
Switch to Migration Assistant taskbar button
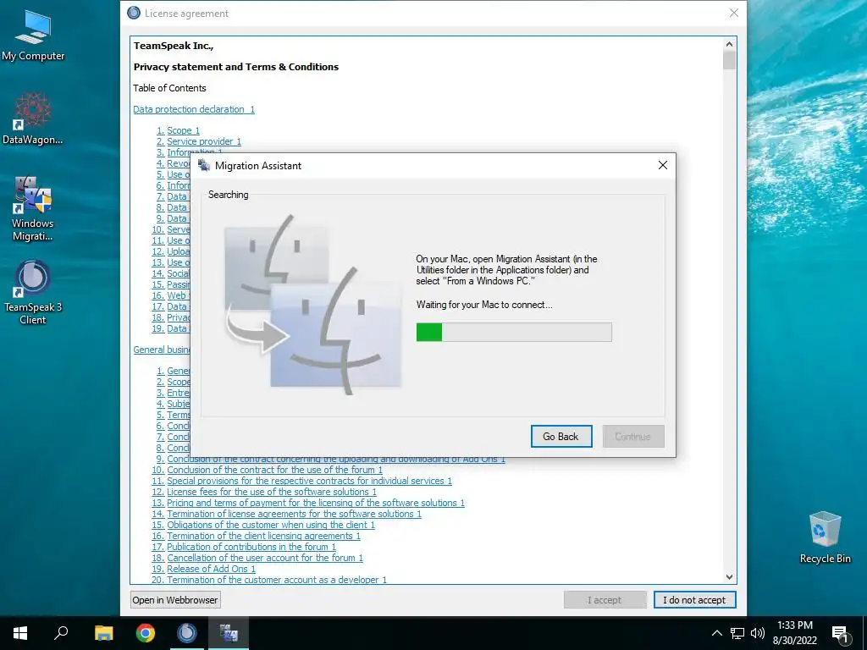[229, 633]
